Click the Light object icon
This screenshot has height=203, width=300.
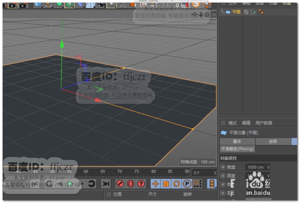(112, 4)
